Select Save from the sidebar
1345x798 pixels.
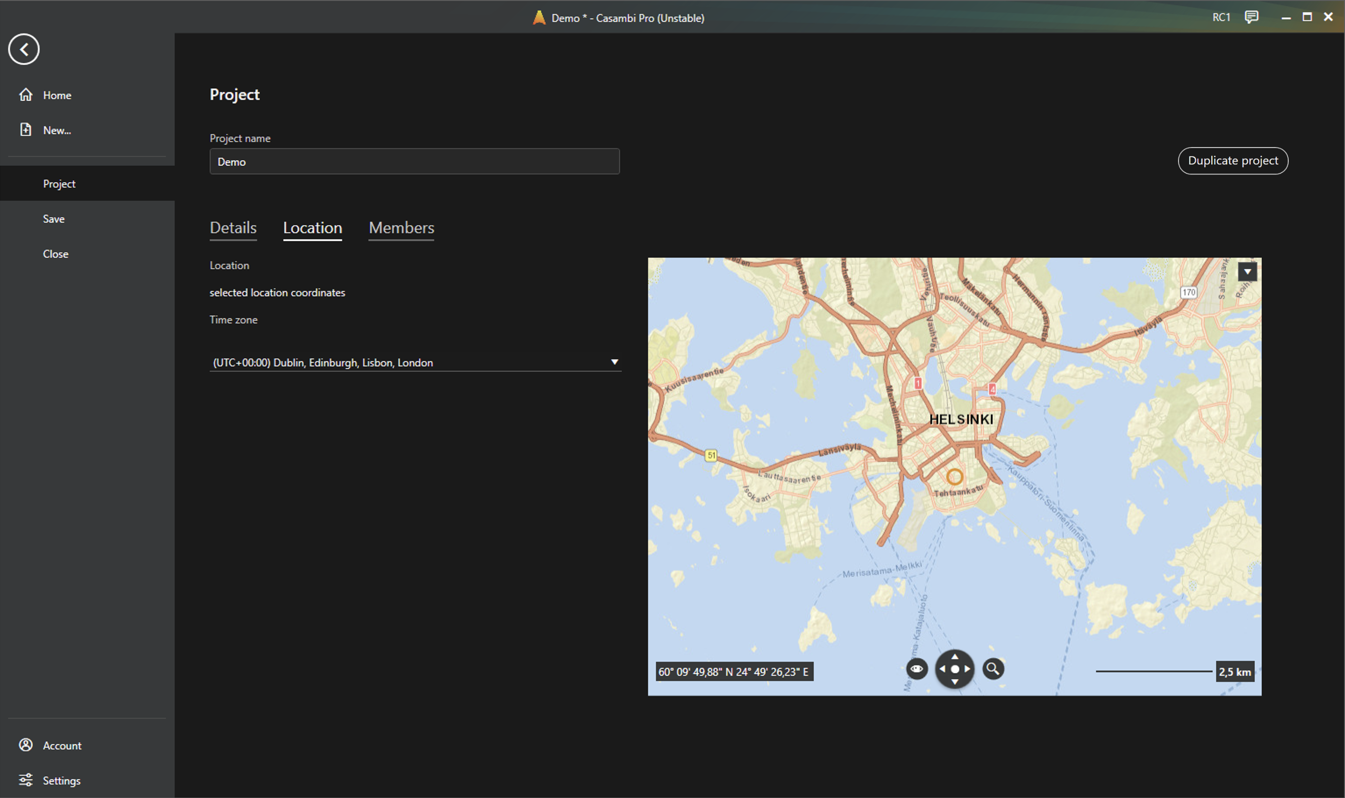53,219
